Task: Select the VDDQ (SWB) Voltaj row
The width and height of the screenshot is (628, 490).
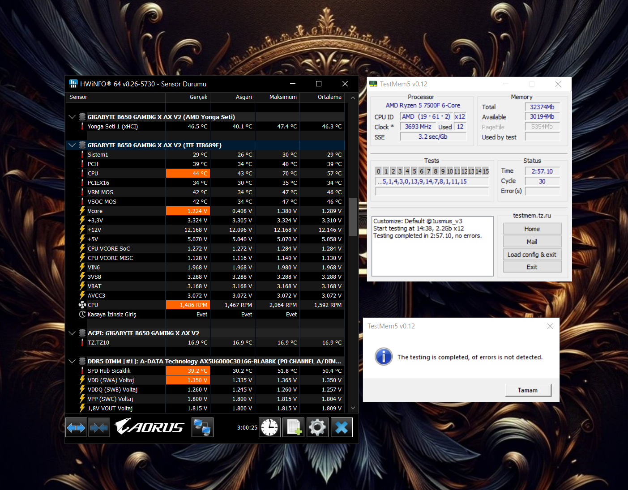Action: [205, 389]
